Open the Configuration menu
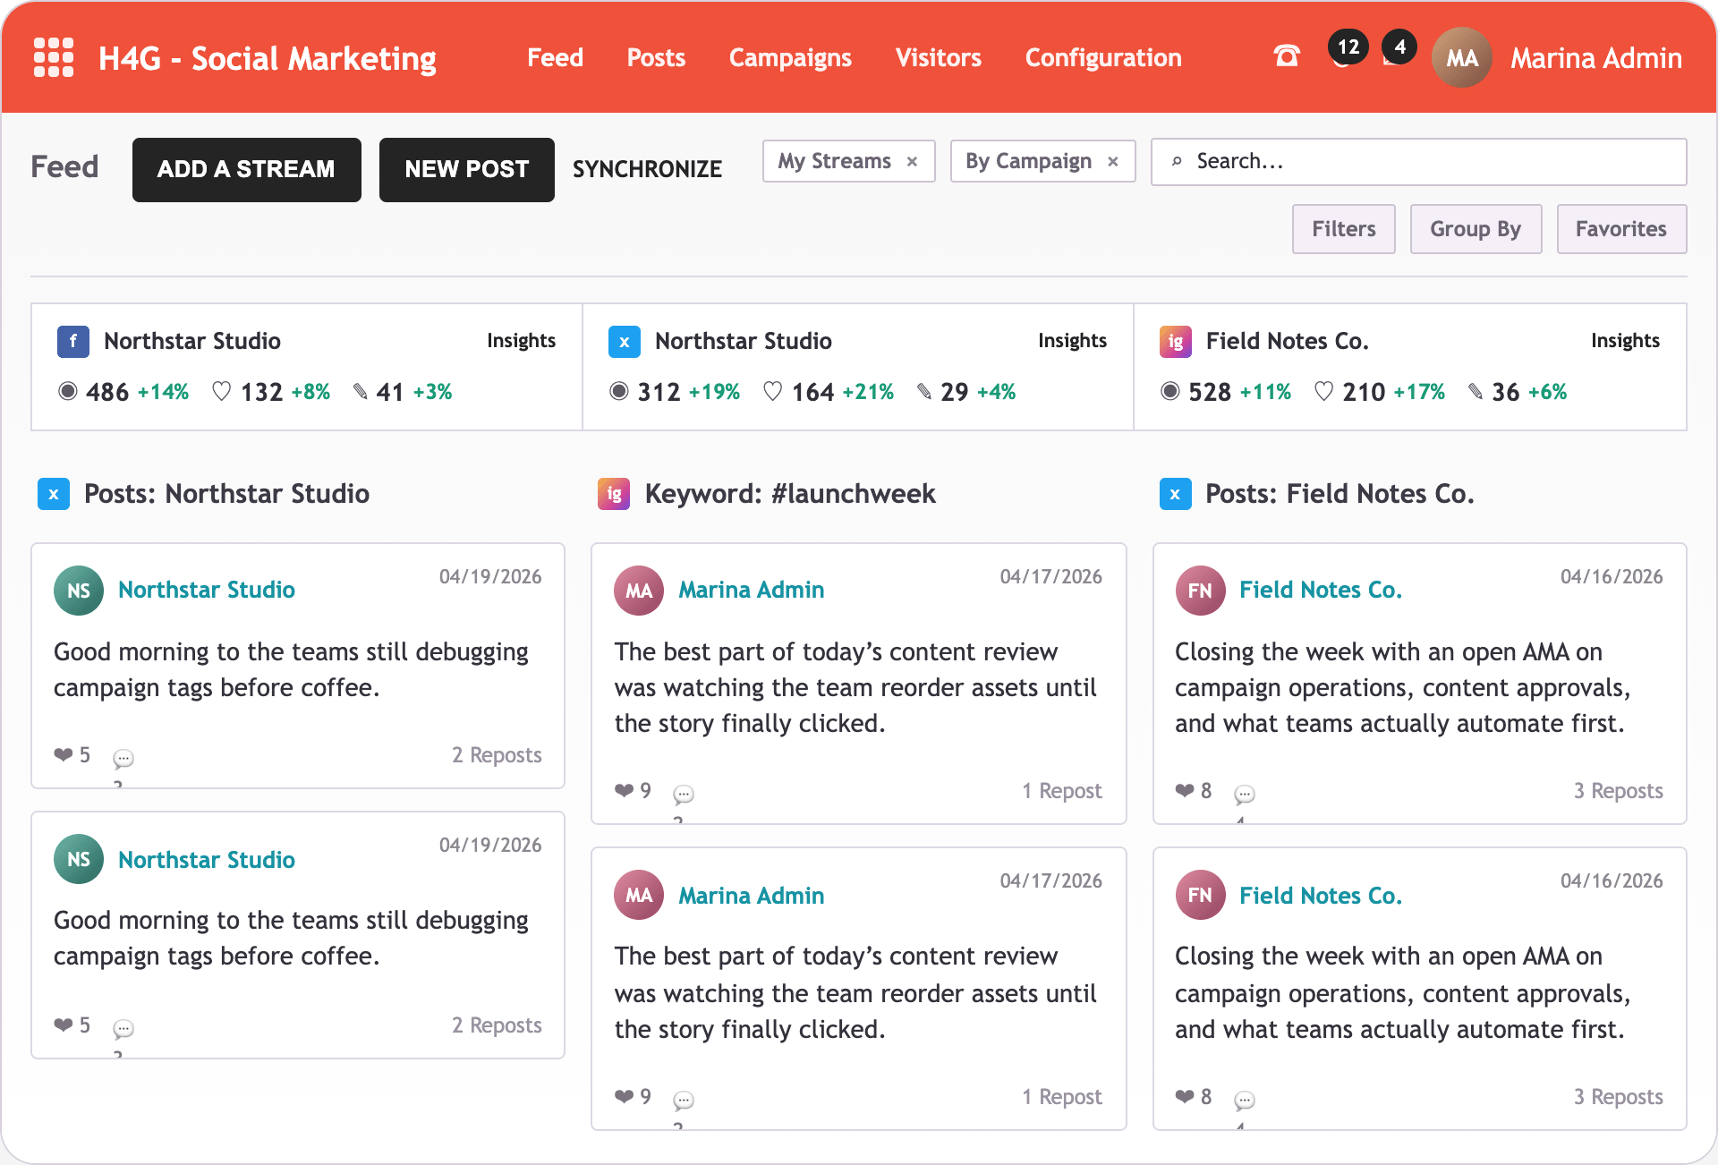This screenshot has width=1718, height=1165. tap(1103, 58)
